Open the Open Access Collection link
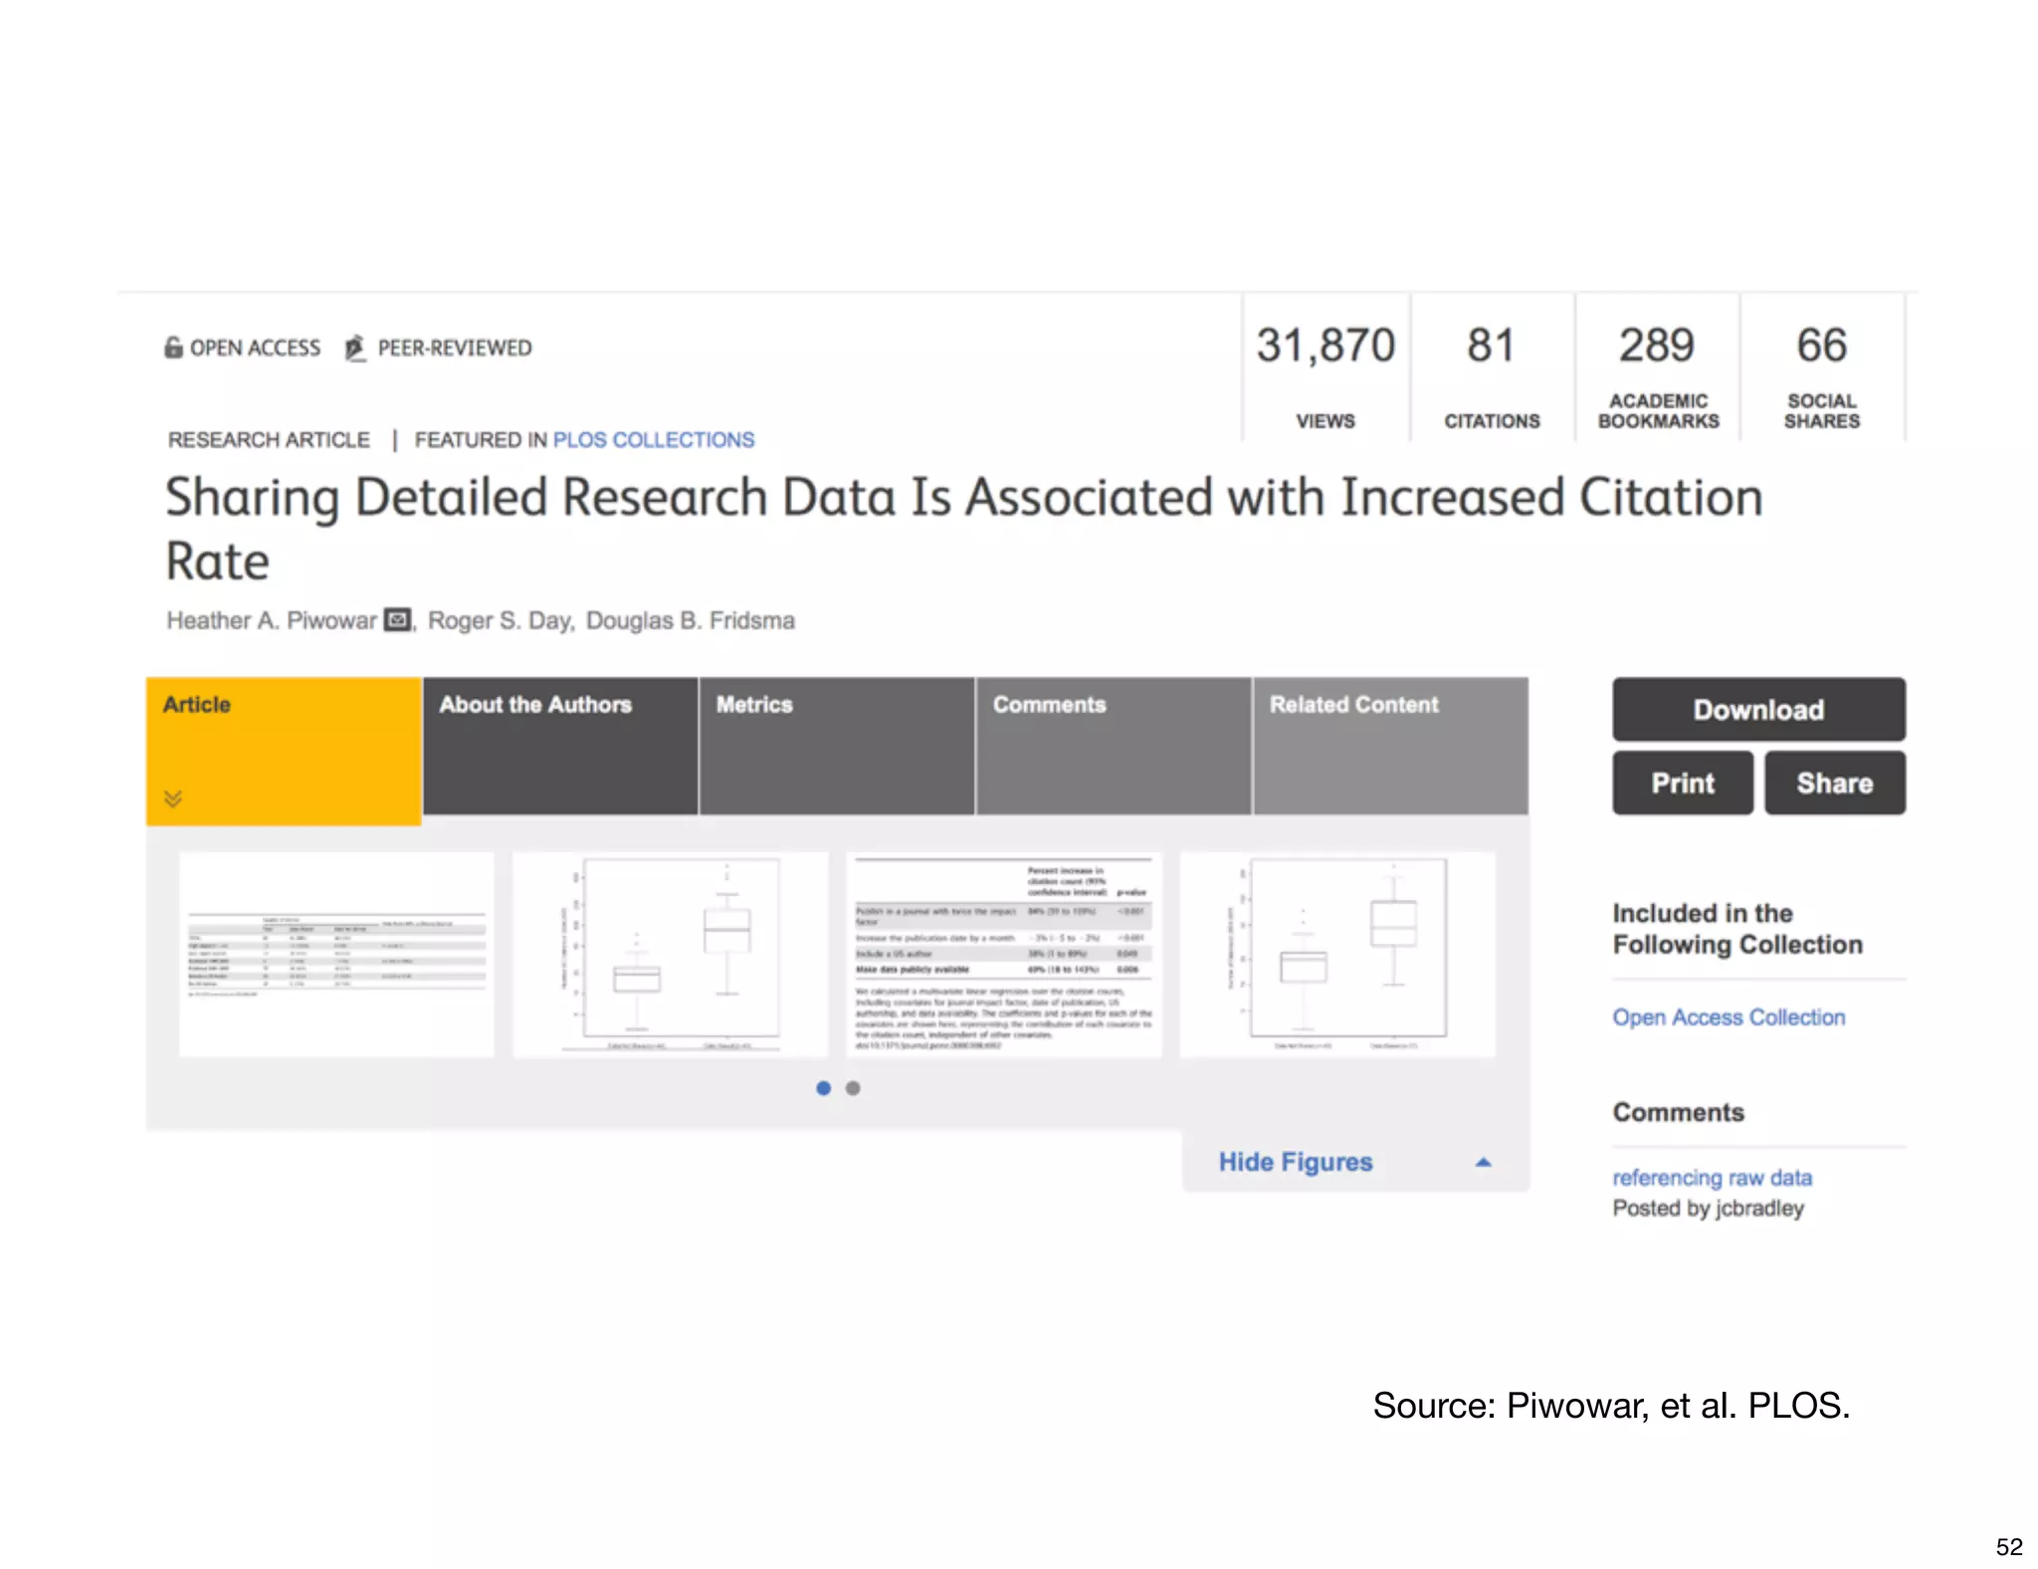Viewport: 2038px width, 1569px height. tap(1729, 1017)
